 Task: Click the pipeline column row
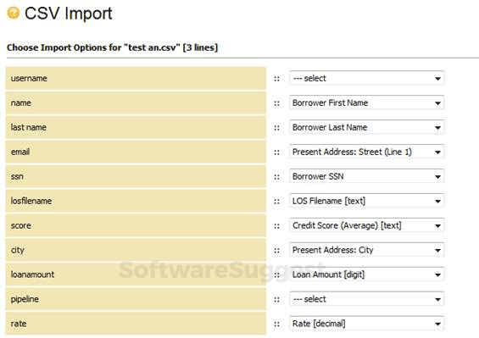[x=136, y=299]
